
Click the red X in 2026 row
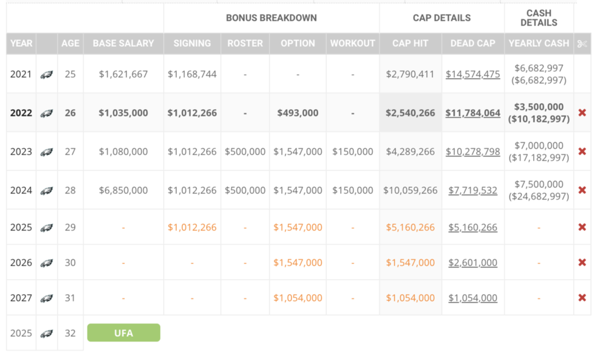click(x=582, y=263)
